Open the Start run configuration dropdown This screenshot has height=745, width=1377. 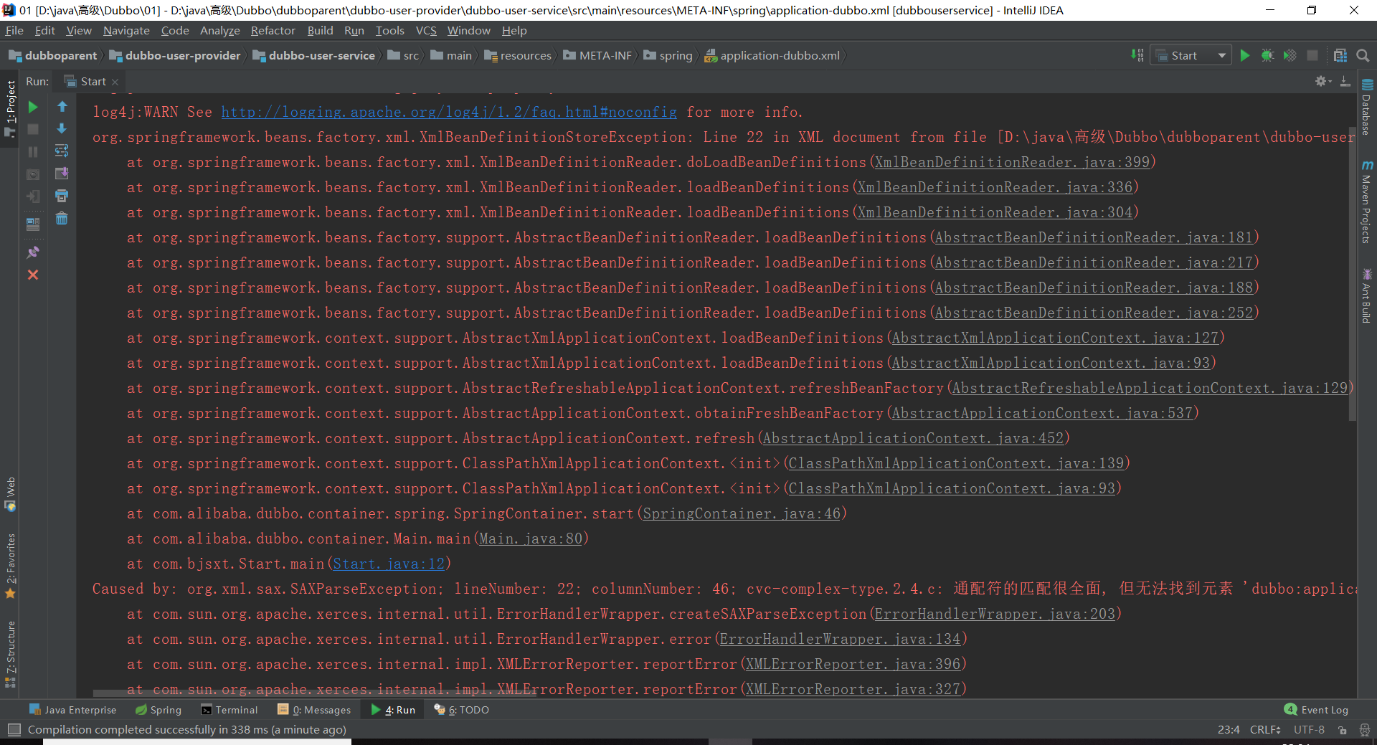coord(1191,55)
